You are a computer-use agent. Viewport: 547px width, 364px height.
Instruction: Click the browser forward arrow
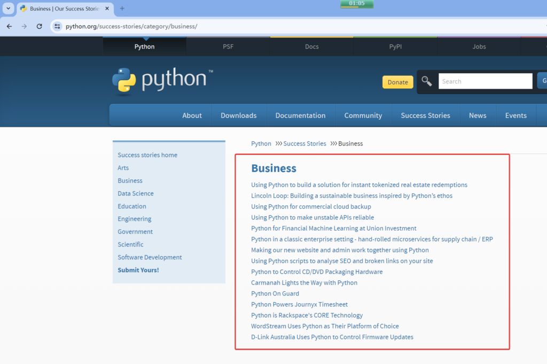tap(24, 26)
